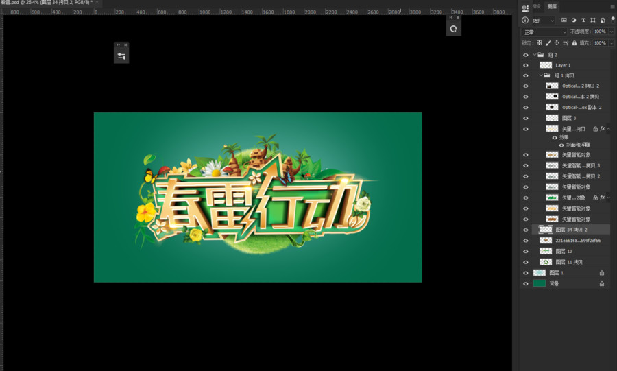Enable the adjustment layer filter icon

pos(573,20)
